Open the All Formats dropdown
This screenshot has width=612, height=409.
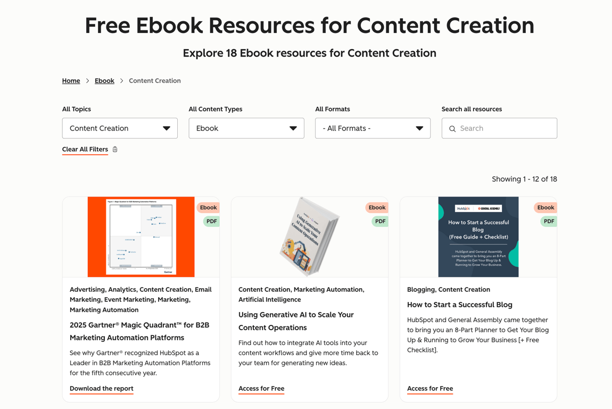point(373,128)
